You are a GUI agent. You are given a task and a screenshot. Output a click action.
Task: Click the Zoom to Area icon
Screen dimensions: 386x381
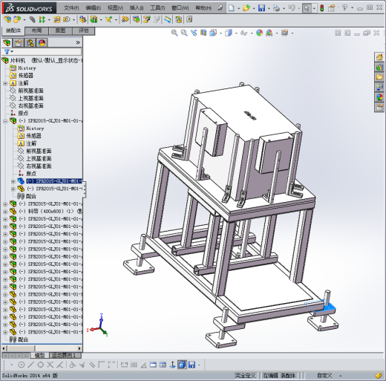184,33
